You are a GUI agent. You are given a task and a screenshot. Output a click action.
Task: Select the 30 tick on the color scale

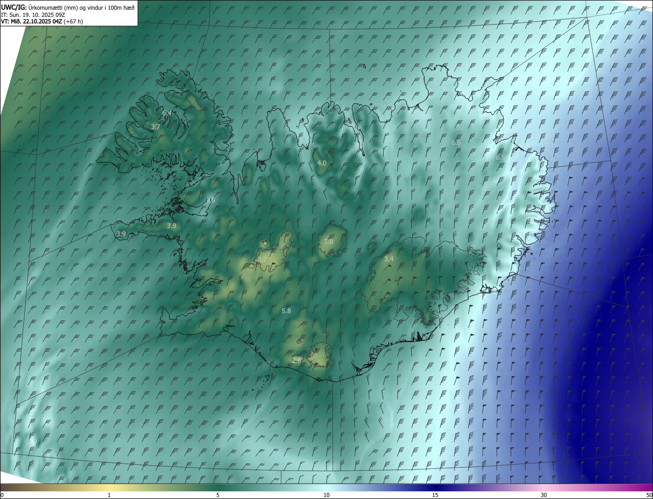pos(544,495)
